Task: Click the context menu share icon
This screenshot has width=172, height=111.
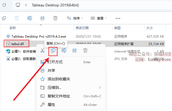Action: 75,50
